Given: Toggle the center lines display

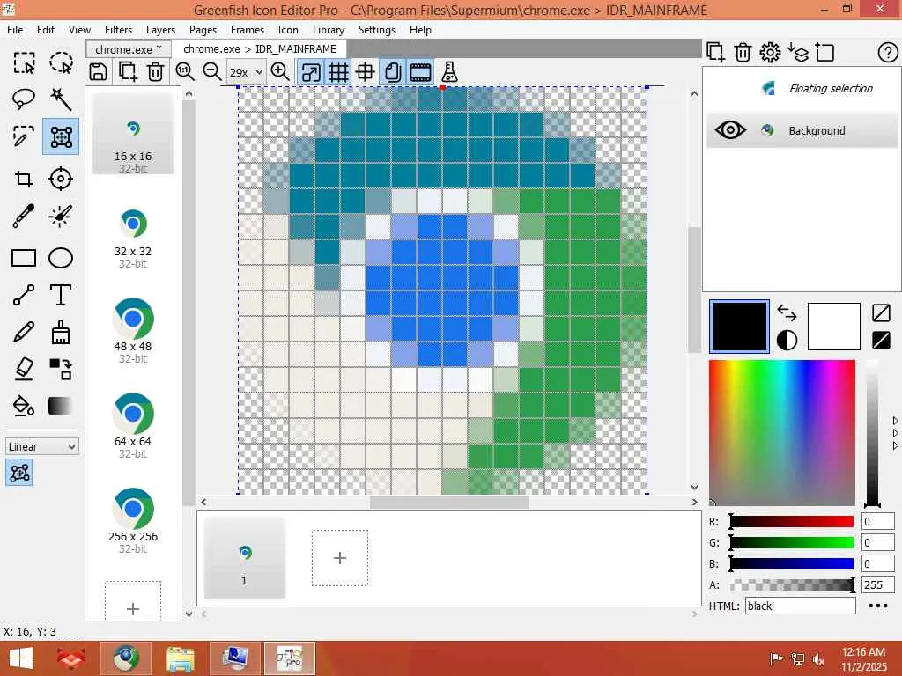Looking at the screenshot, I should point(366,72).
